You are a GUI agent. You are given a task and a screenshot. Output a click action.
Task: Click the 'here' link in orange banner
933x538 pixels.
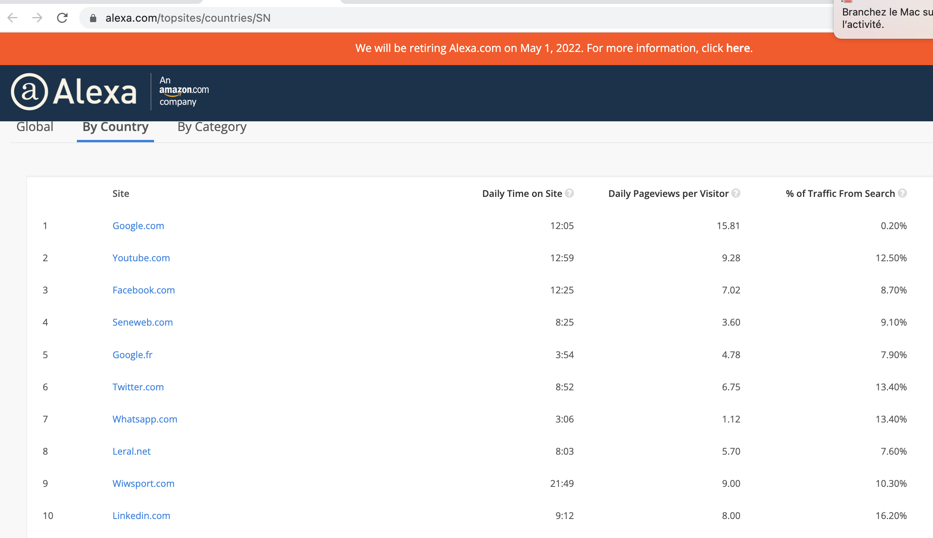(738, 48)
